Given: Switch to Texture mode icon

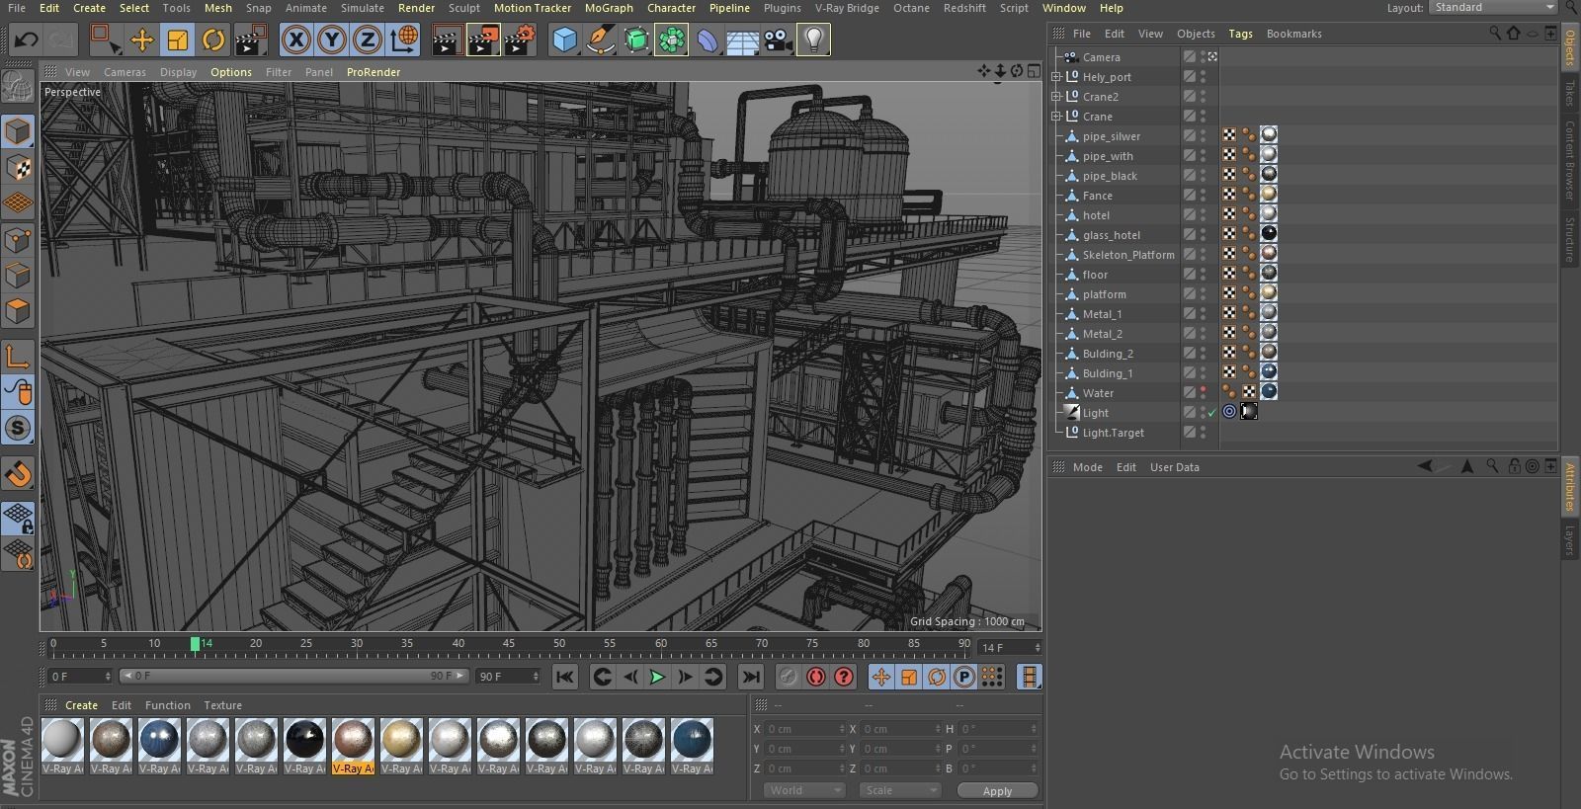Looking at the screenshot, I should [x=18, y=167].
